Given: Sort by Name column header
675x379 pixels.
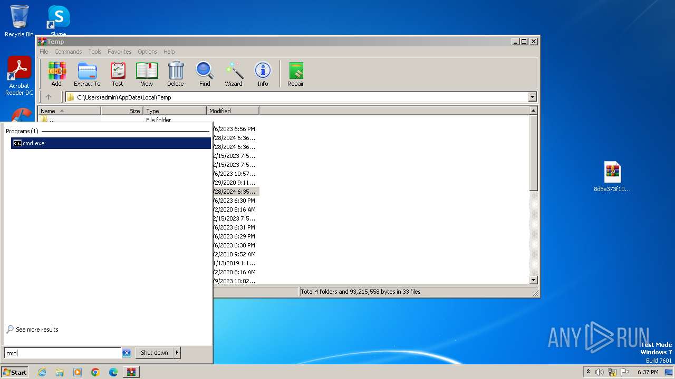Looking at the screenshot, I should 69,111.
